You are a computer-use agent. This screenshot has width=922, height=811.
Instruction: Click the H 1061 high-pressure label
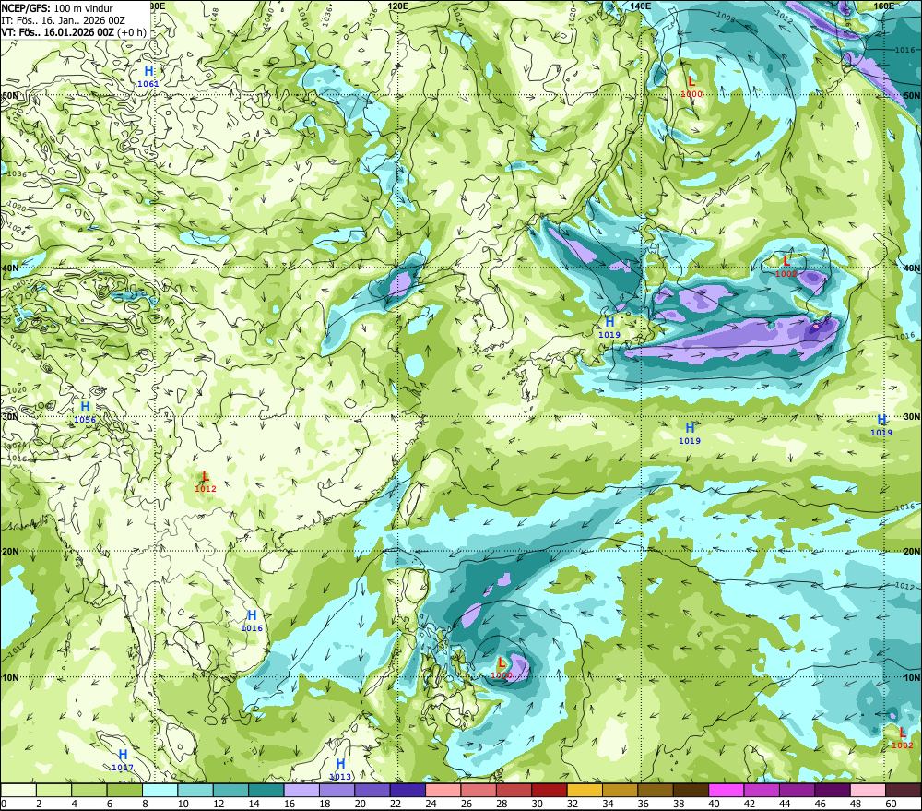tap(148, 77)
